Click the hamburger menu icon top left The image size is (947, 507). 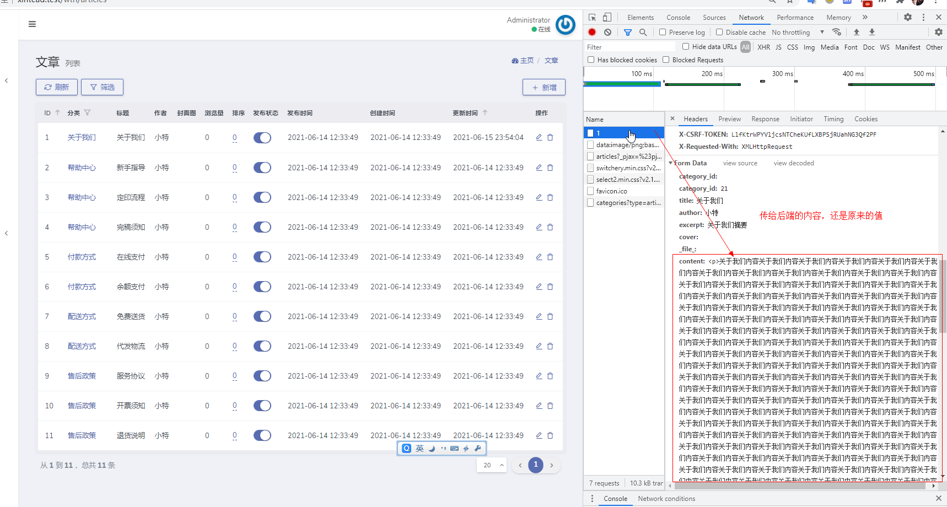pos(32,24)
